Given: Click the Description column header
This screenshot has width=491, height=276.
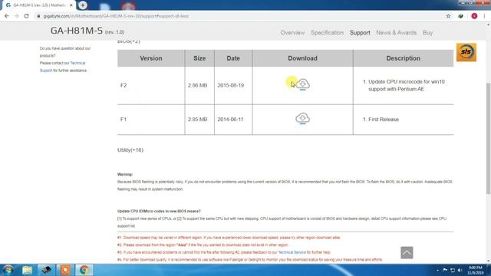Looking at the screenshot, I should [403, 58].
